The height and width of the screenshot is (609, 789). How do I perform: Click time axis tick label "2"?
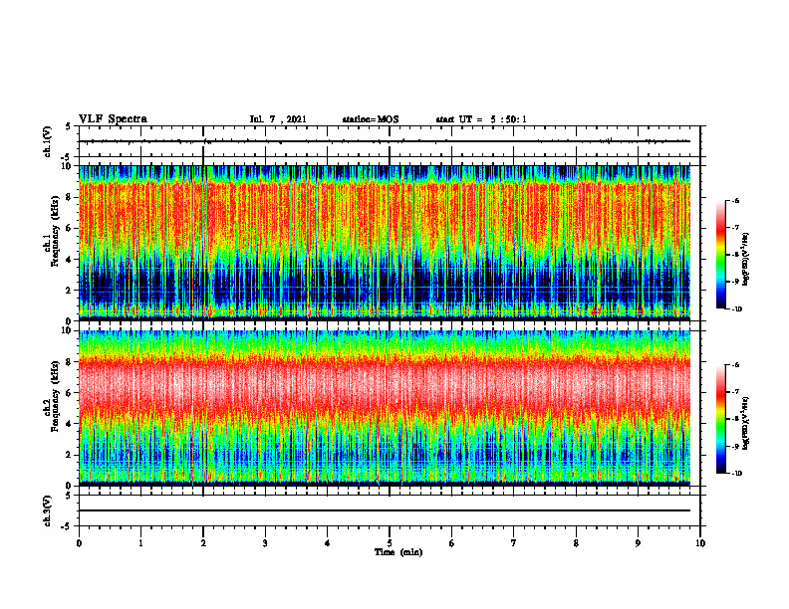(x=203, y=543)
